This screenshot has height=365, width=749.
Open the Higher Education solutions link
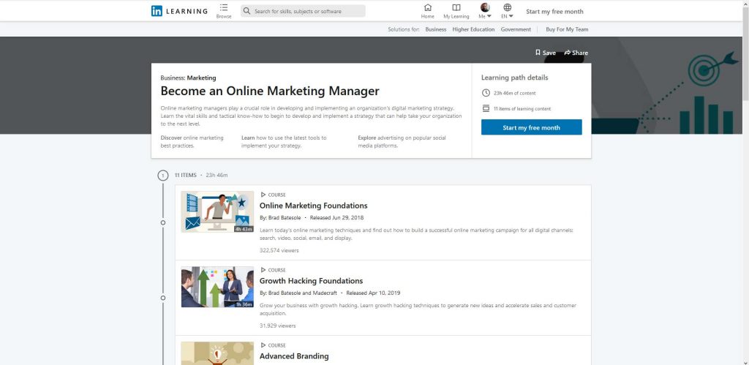point(473,29)
